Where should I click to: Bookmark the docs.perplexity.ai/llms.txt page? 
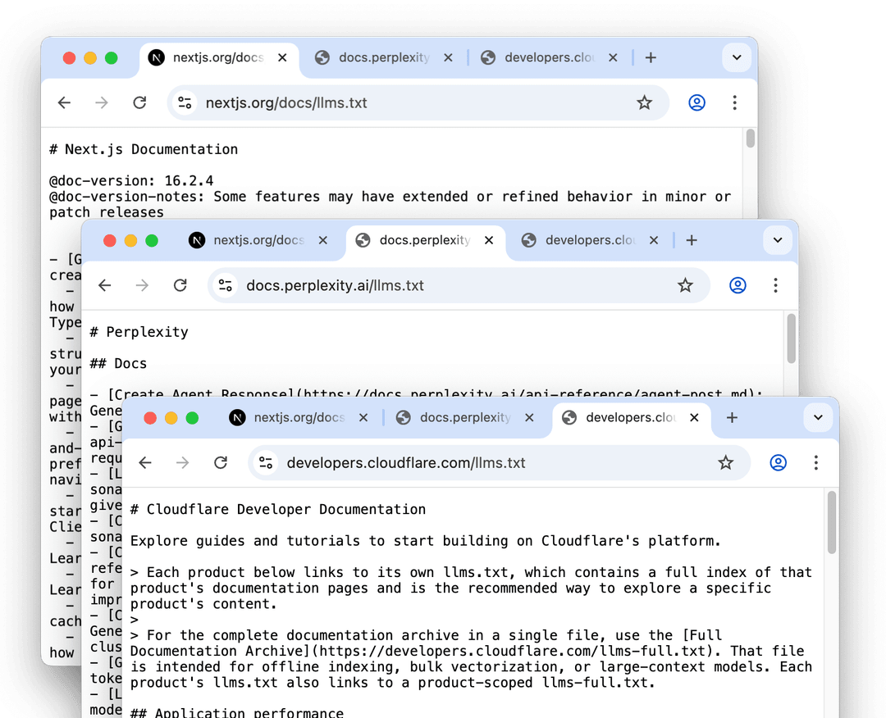[685, 285]
